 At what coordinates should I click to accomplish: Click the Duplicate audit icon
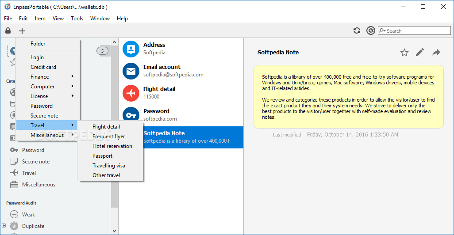(14, 226)
